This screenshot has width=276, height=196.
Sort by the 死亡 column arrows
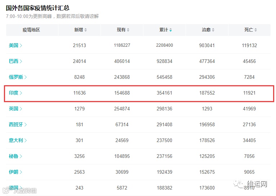click(255, 30)
